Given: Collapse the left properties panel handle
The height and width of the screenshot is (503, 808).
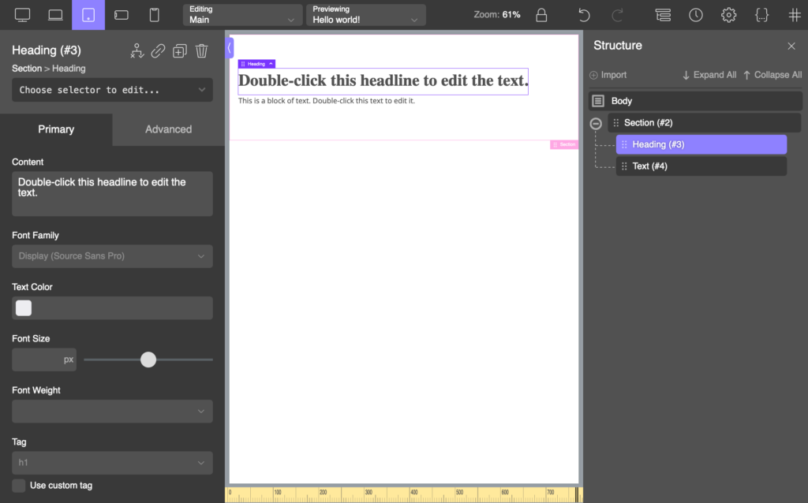Looking at the screenshot, I should 229,48.
